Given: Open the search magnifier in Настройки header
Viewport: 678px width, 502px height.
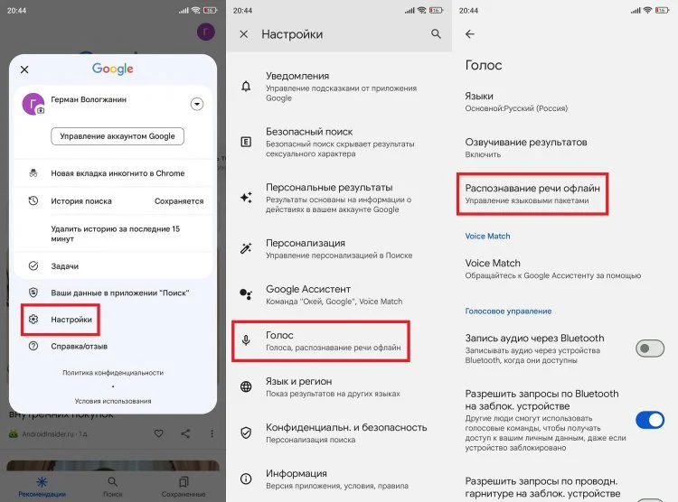Looking at the screenshot, I should coord(436,33).
